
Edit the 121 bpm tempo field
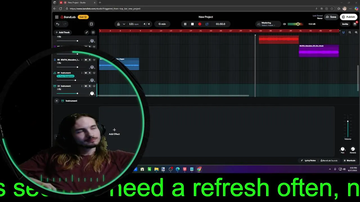pos(134,24)
